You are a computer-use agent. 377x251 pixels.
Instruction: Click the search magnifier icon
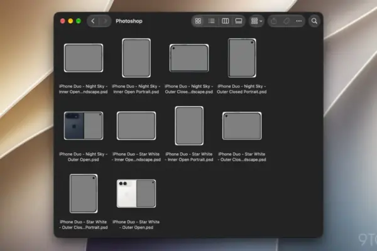tap(314, 21)
